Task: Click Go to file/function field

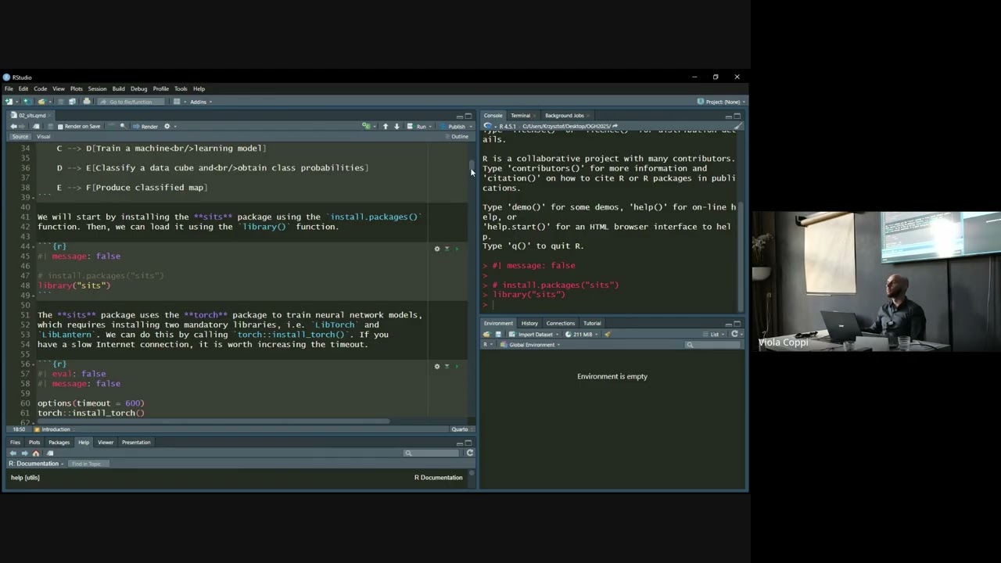Action: [131, 102]
